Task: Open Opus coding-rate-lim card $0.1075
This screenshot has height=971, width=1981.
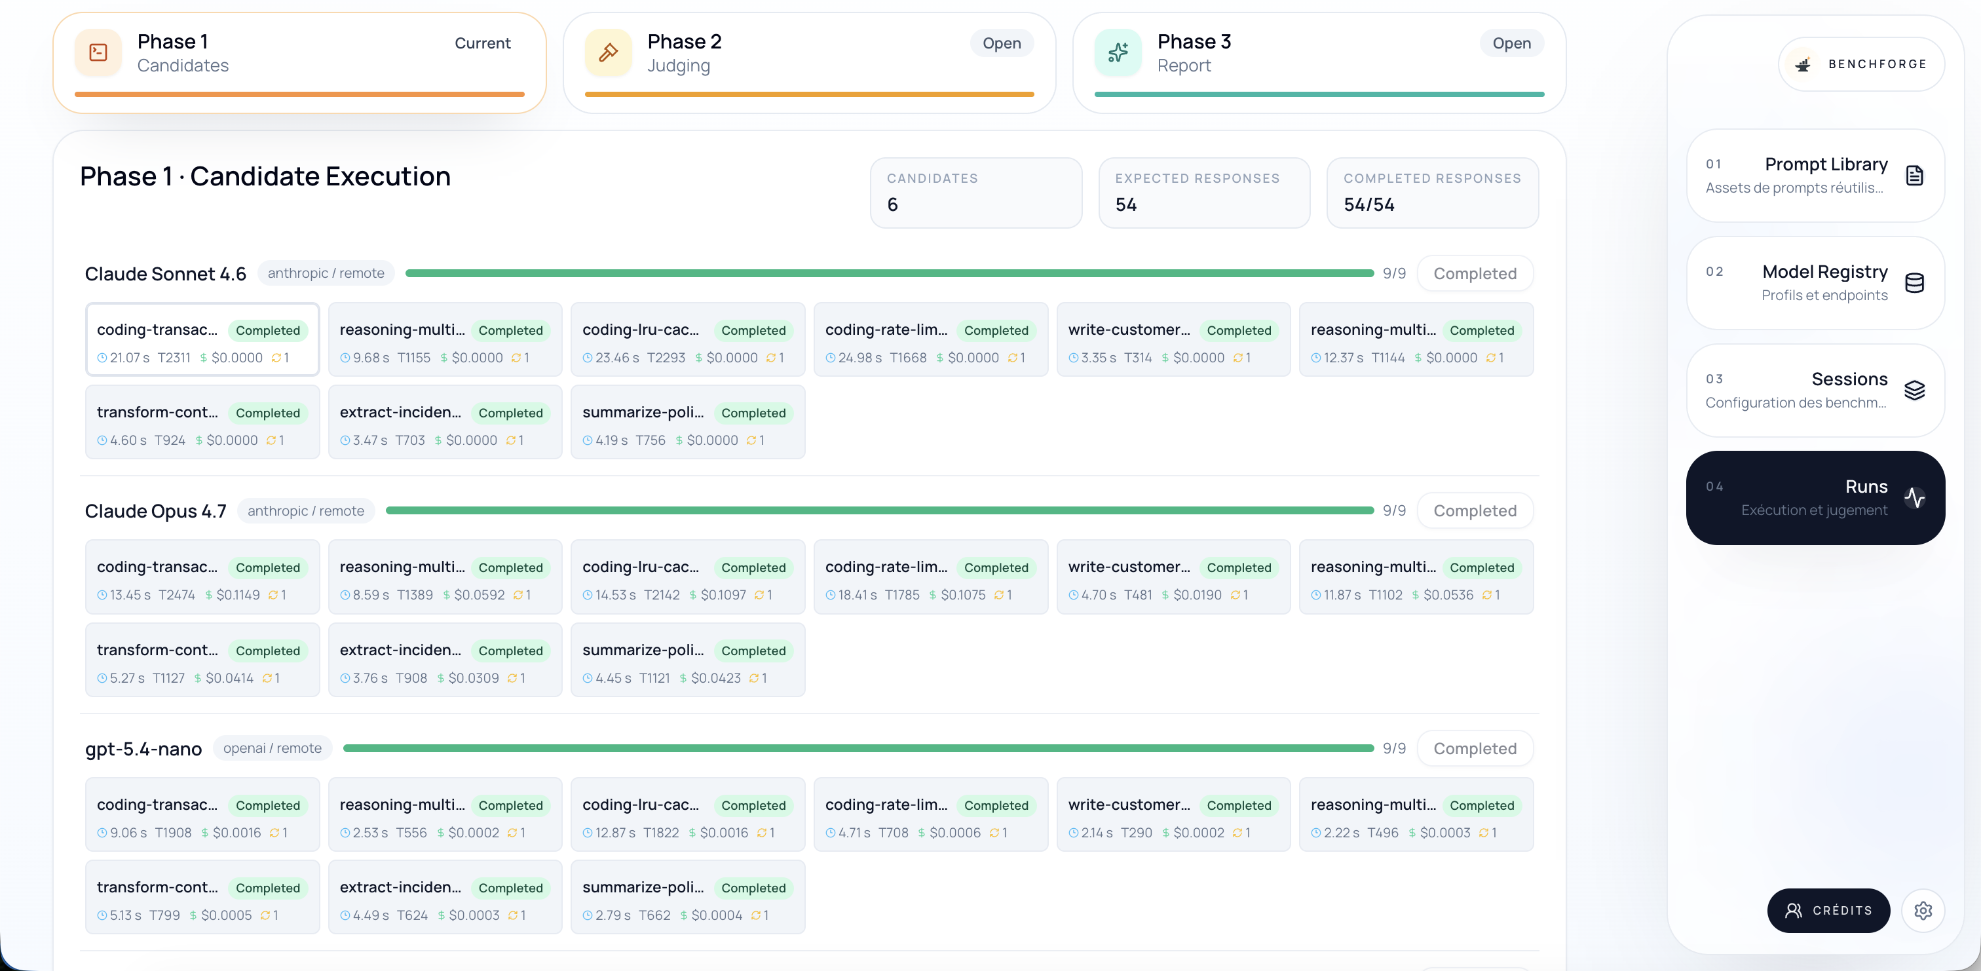Action: [930, 577]
